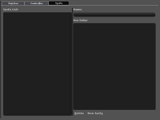Click the "Name:" label
This screenshot has width=160, height=120.
click(x=78, y=10)
